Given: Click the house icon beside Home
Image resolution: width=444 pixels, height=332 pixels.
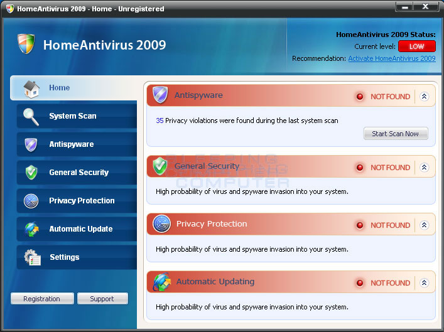Looking at the screenshot, I should click(31, 89).
